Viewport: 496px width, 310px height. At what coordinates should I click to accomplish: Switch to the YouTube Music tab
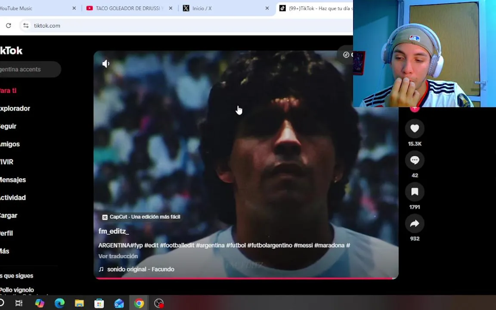pyautogui.click(x=35, y=8)
